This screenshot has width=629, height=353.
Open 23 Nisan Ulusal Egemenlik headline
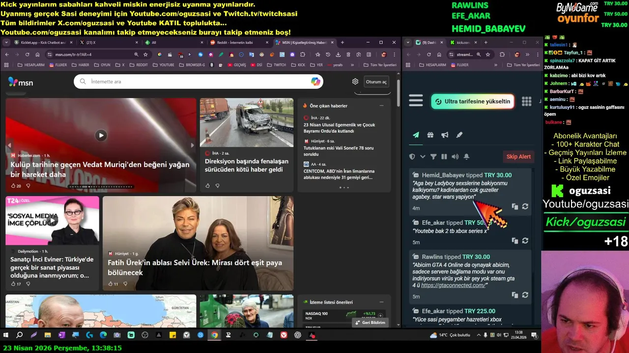(339, 128)
